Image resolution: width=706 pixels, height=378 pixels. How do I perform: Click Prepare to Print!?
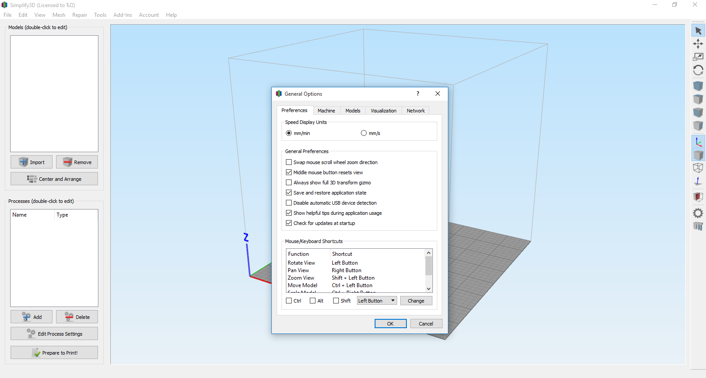click(x=54, y=352)
